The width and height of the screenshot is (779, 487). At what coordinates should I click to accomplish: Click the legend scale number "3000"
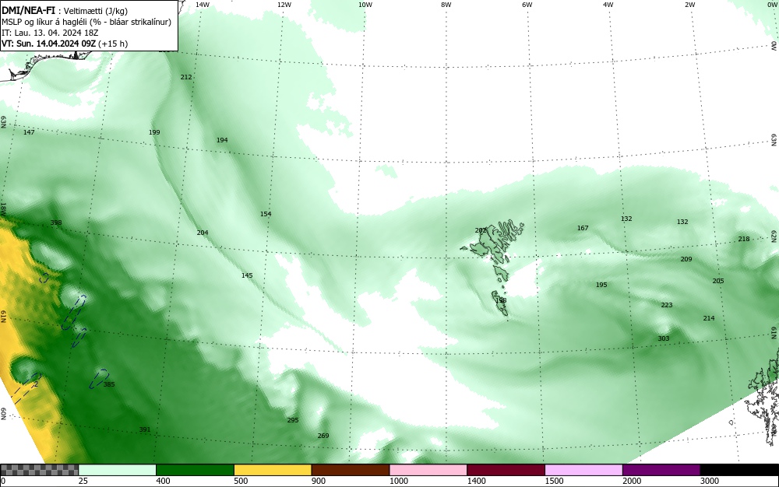710,481
